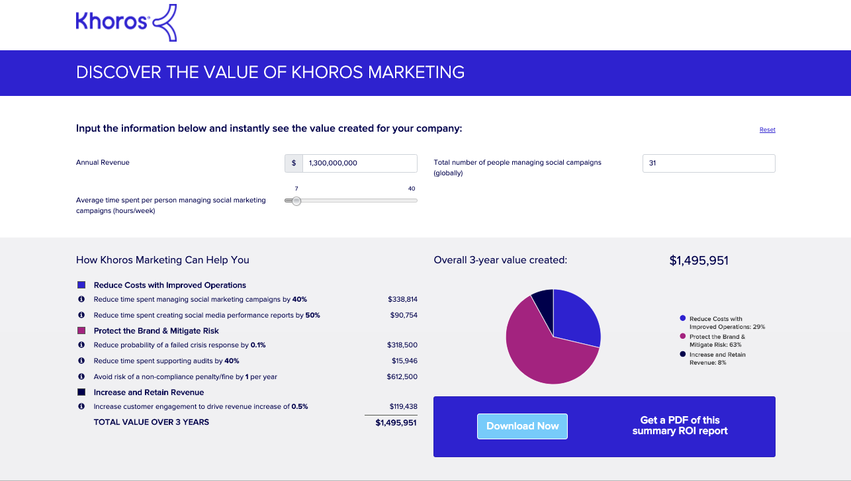851x481 pixels.
Task: Click the Input the information below instruction heading
Action: [x=269, y=128]
